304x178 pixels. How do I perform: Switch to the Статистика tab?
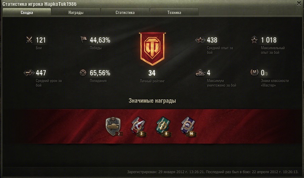click(125, 12)
